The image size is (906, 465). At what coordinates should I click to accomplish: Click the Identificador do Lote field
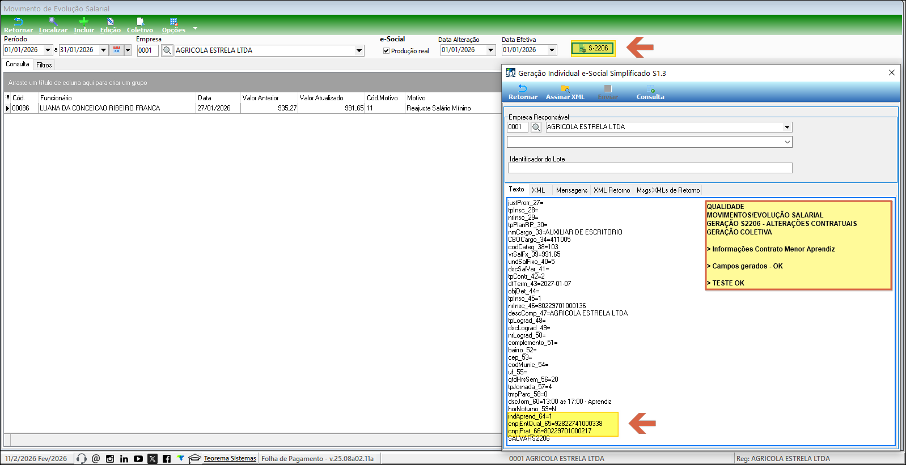click(x=650, y=168)
